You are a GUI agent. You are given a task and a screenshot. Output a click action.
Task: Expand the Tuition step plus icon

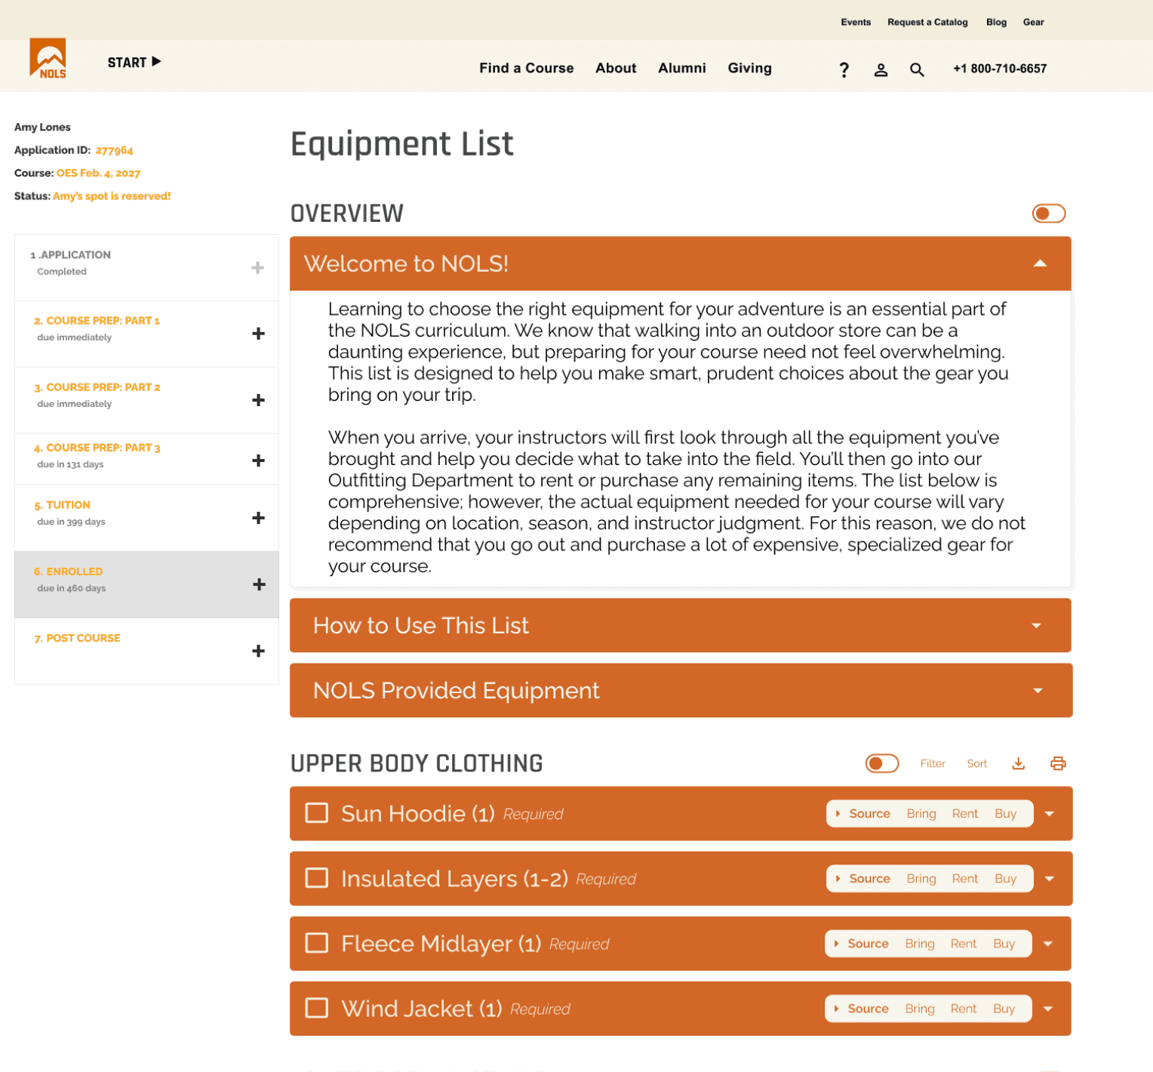258,518
